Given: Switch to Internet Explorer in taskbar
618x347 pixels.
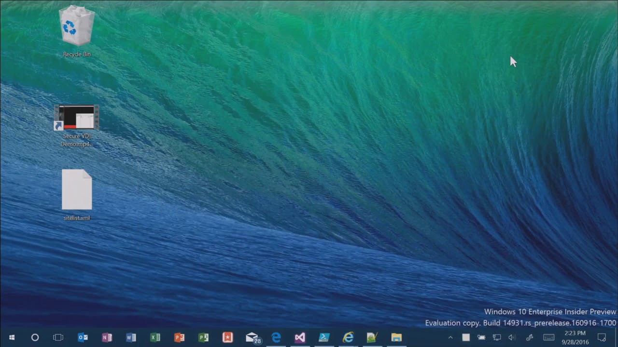Looking at the screenshot, I should point(348,337).
